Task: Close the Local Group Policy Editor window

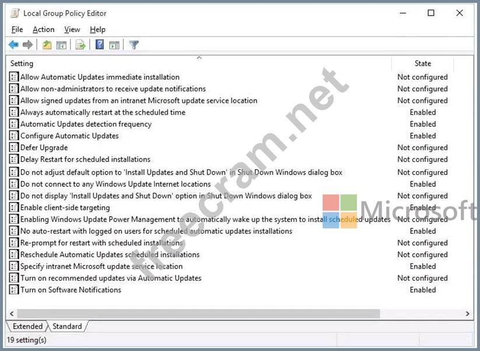Action: (459, 13)
